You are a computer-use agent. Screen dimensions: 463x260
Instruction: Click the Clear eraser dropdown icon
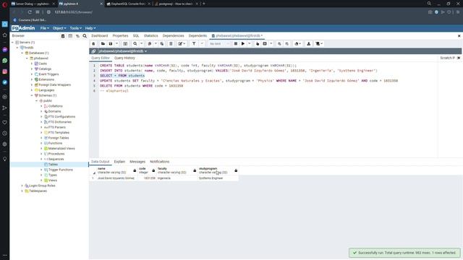297,43
